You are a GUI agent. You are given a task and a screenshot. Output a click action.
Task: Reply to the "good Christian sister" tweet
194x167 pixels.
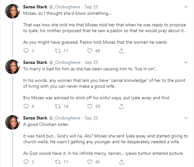pos(26,162)
